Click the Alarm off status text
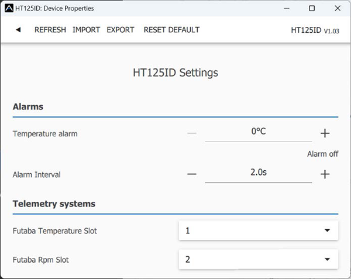 click(x=322, y=154)
